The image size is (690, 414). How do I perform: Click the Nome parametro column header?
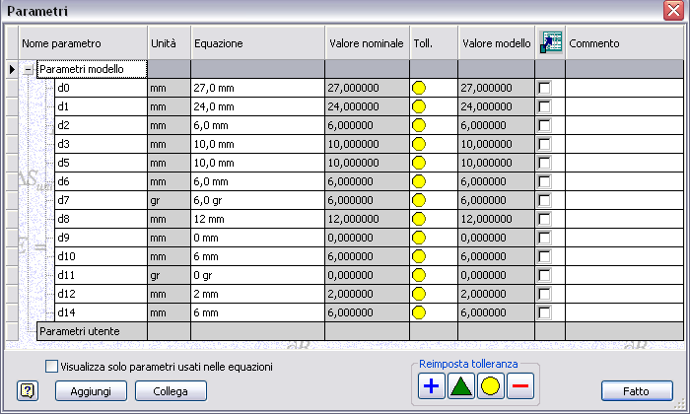[83, 42]
